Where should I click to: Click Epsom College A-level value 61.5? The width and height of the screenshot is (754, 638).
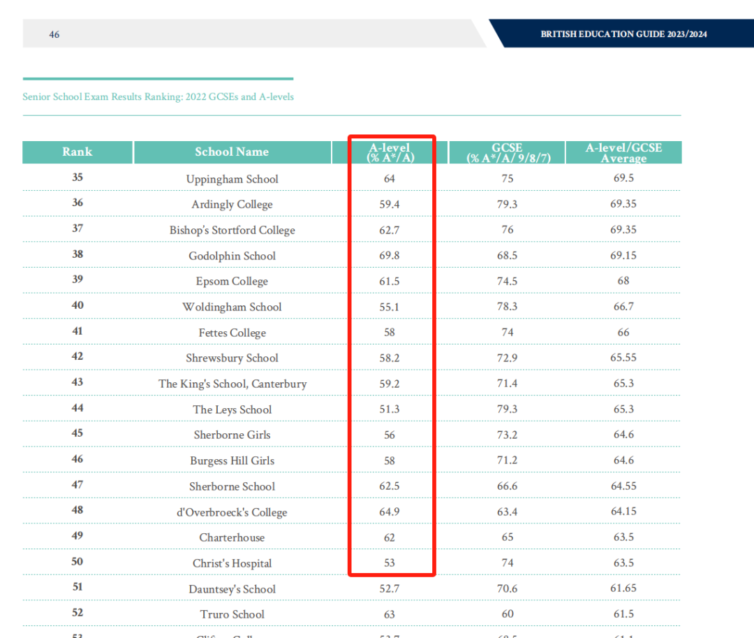390,282
